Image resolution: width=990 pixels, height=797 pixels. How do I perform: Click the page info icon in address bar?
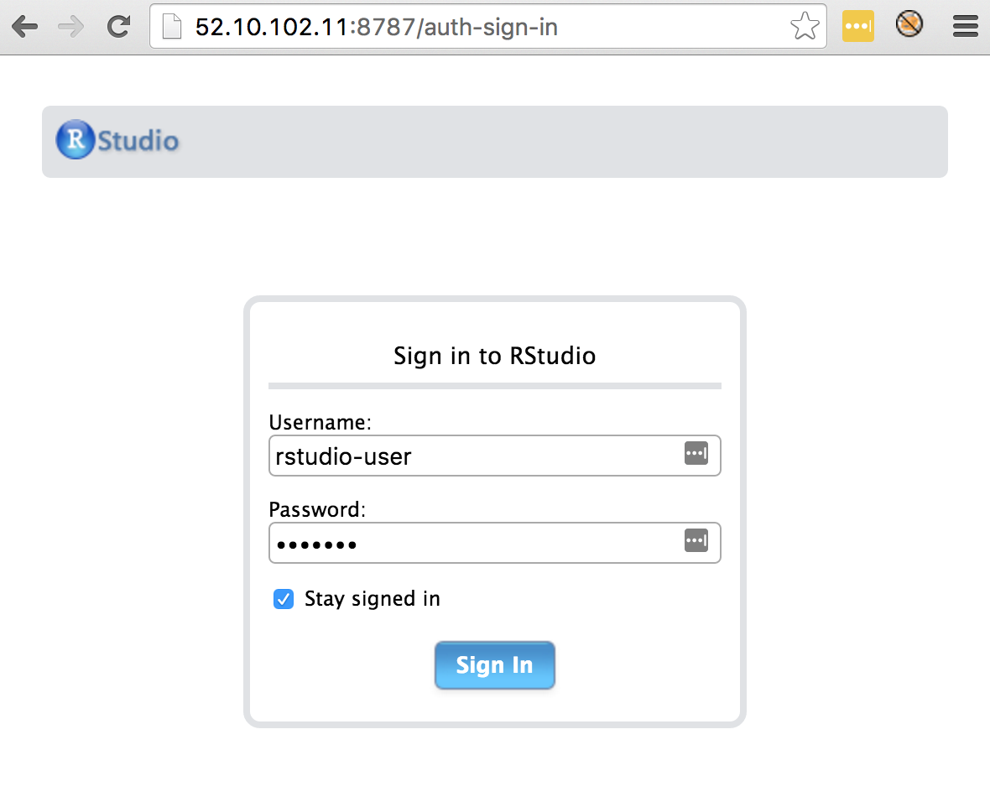[x=172, y=27]
